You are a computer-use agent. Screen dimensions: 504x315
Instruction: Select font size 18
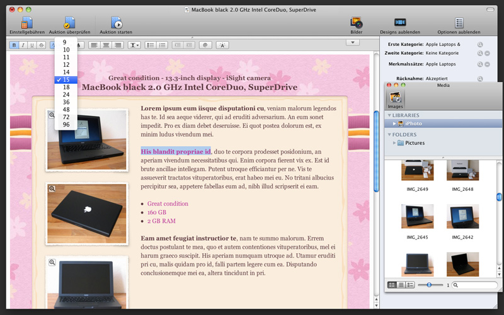[66, 87]
